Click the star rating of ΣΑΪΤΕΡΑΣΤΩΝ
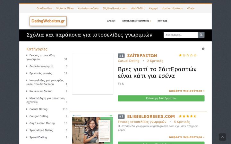This screenshot has width=231, height=144. pyautogui.click(x=188, y=55)
